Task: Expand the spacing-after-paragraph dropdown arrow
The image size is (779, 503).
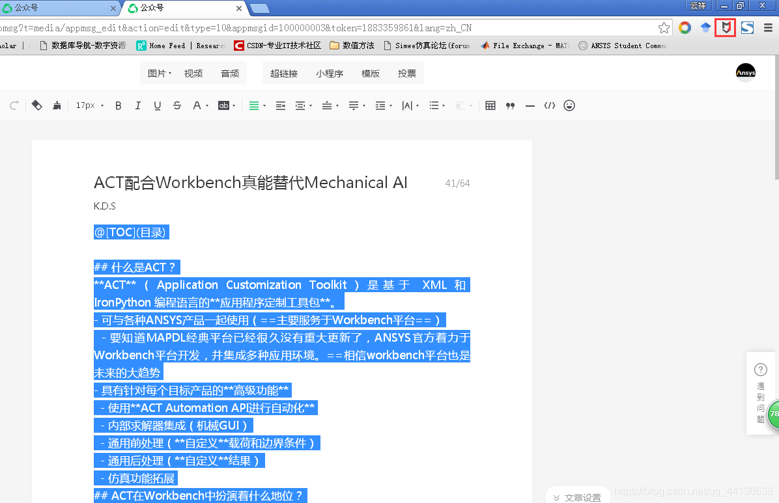Action: 364,106
